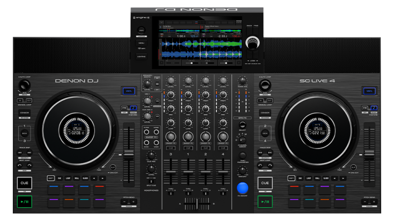Toggle the left deck VINYL button
This screenshot has width=394, height=221.
click(x=129, y=90)
